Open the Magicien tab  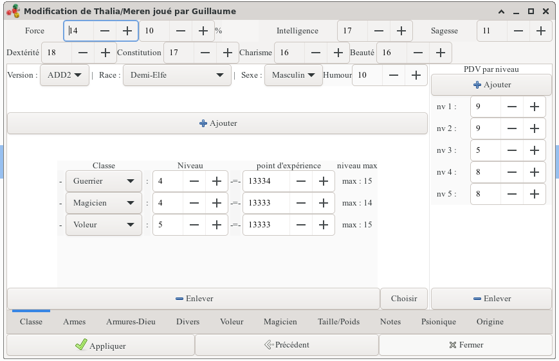click(280, 322)
